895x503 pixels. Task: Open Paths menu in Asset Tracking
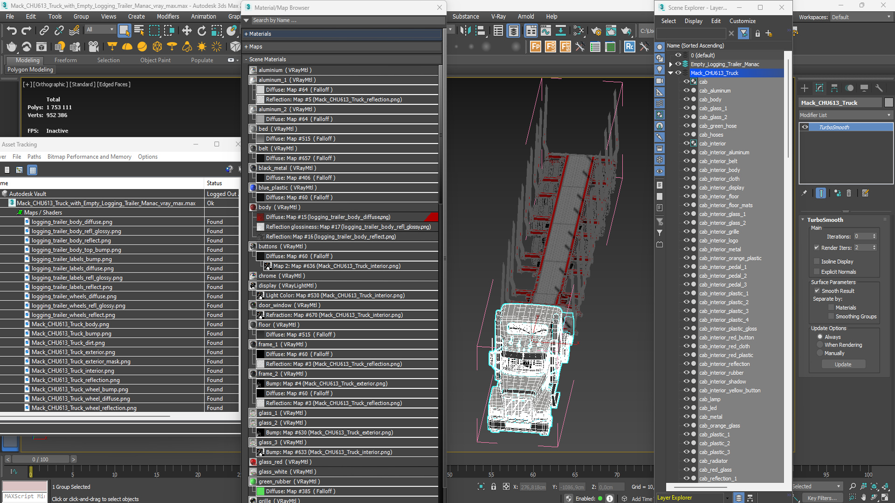(x=34, y=156)
